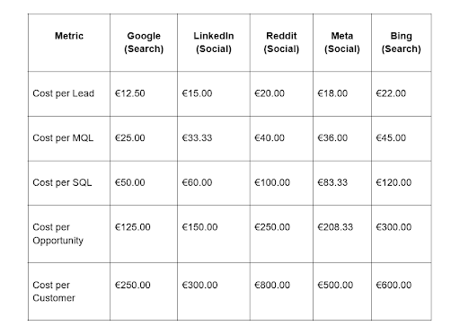Screen dimensions: 460x326
Task: Click the Meta (Social) header cell
Action: pos(342,42)
